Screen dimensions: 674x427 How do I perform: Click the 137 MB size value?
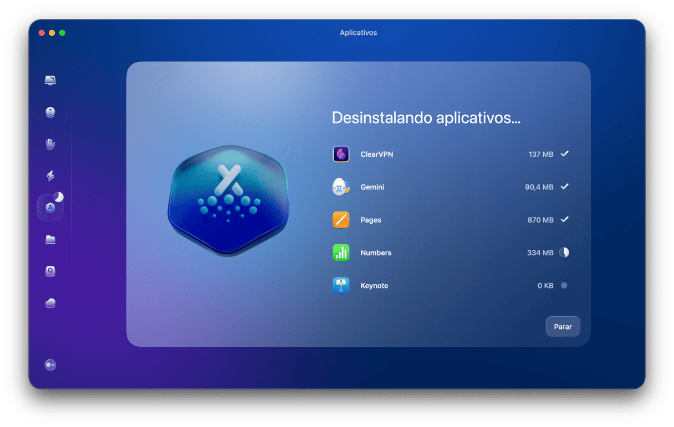coord(541,155)
